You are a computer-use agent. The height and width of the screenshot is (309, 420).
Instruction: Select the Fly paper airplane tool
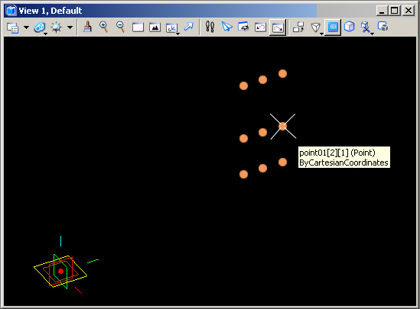226,27
